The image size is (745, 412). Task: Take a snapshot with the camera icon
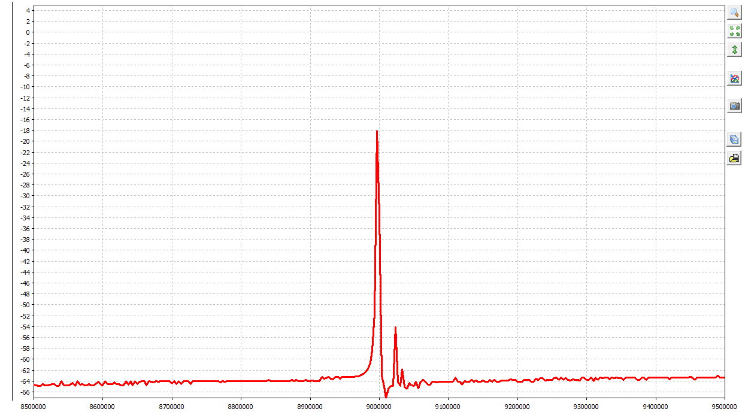tap(734, 106)
